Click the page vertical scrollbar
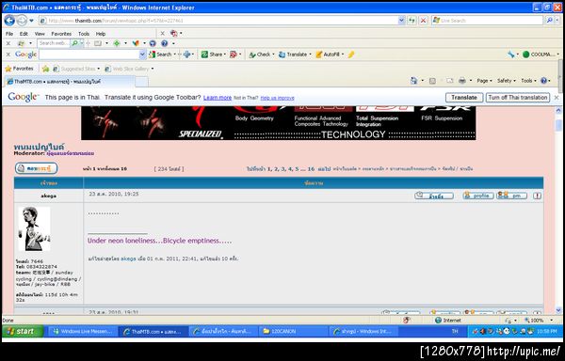This screenshot has height=361, width=565. click(558, 210)
